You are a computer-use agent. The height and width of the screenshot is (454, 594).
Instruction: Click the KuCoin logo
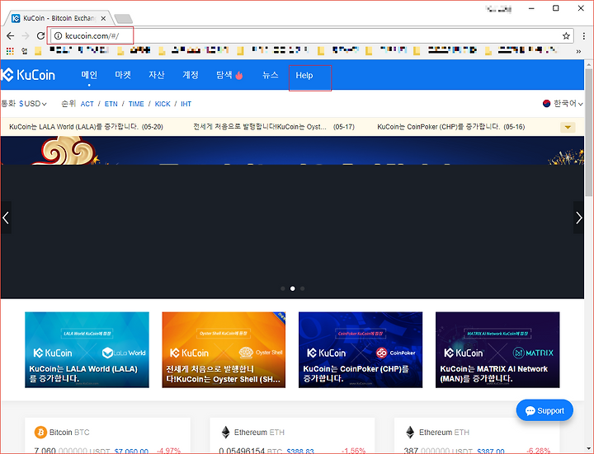28,75
